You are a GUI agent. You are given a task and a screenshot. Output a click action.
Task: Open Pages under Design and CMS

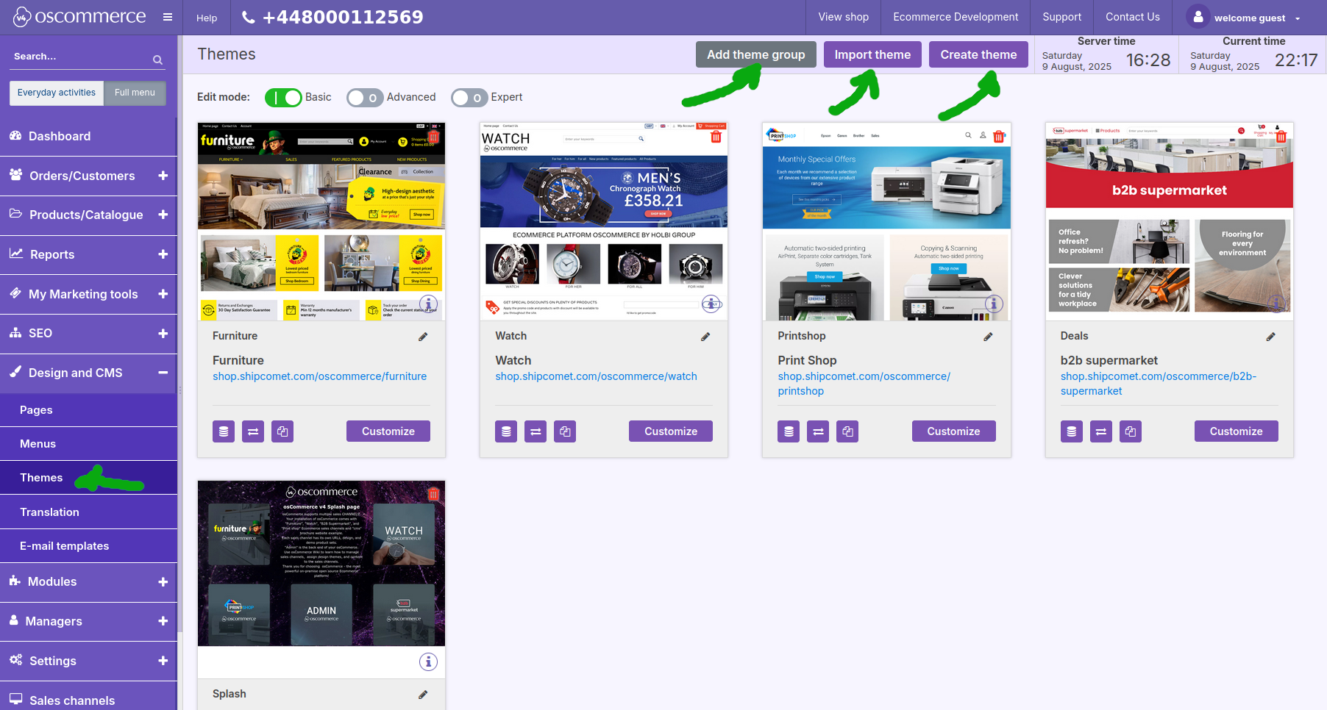pos(88,410)
